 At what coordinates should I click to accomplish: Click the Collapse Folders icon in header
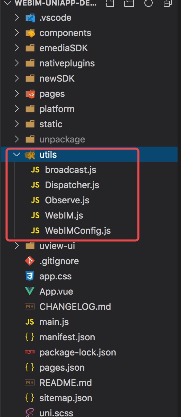[168, 4]
